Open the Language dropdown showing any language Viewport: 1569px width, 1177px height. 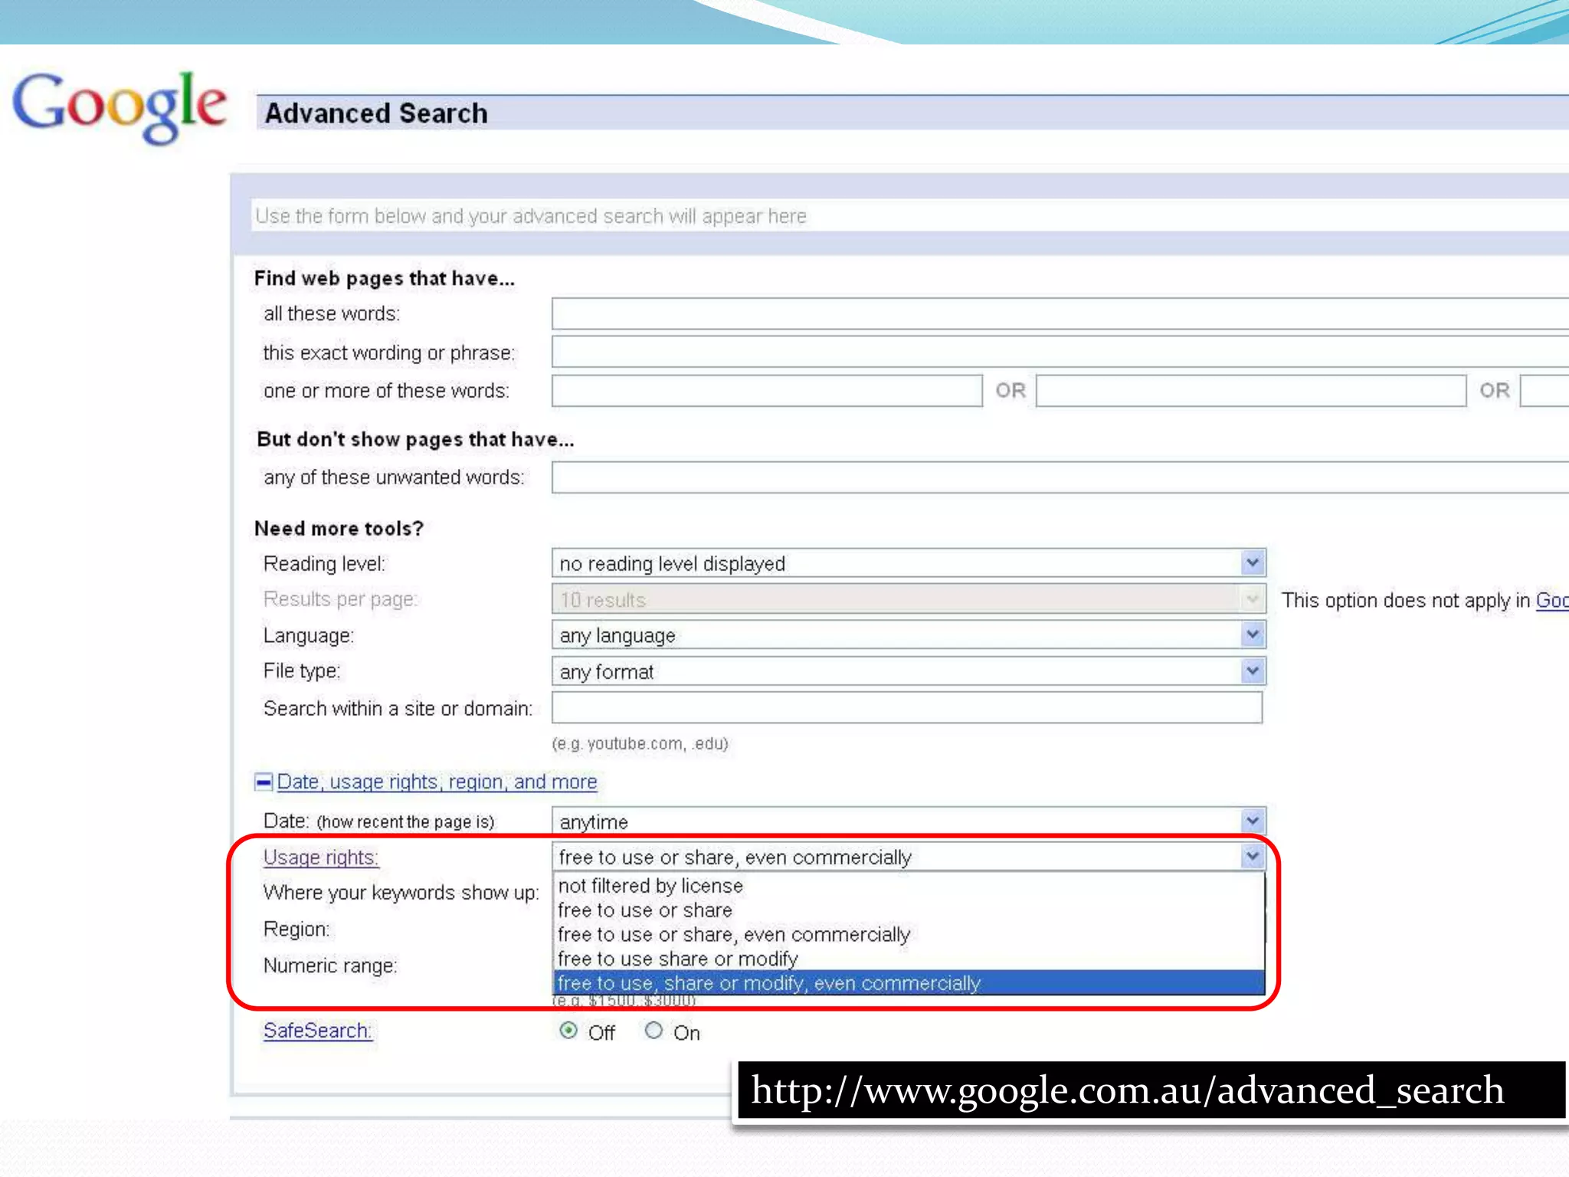click(x=909, y=635)
